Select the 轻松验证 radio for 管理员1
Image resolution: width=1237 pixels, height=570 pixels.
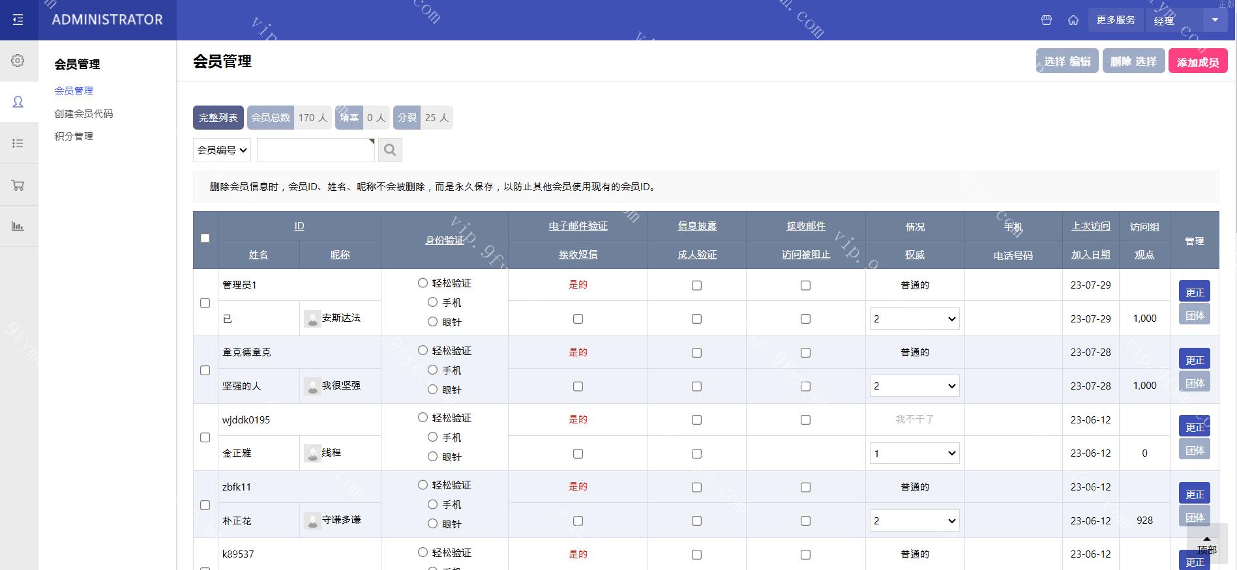(423, 283)
